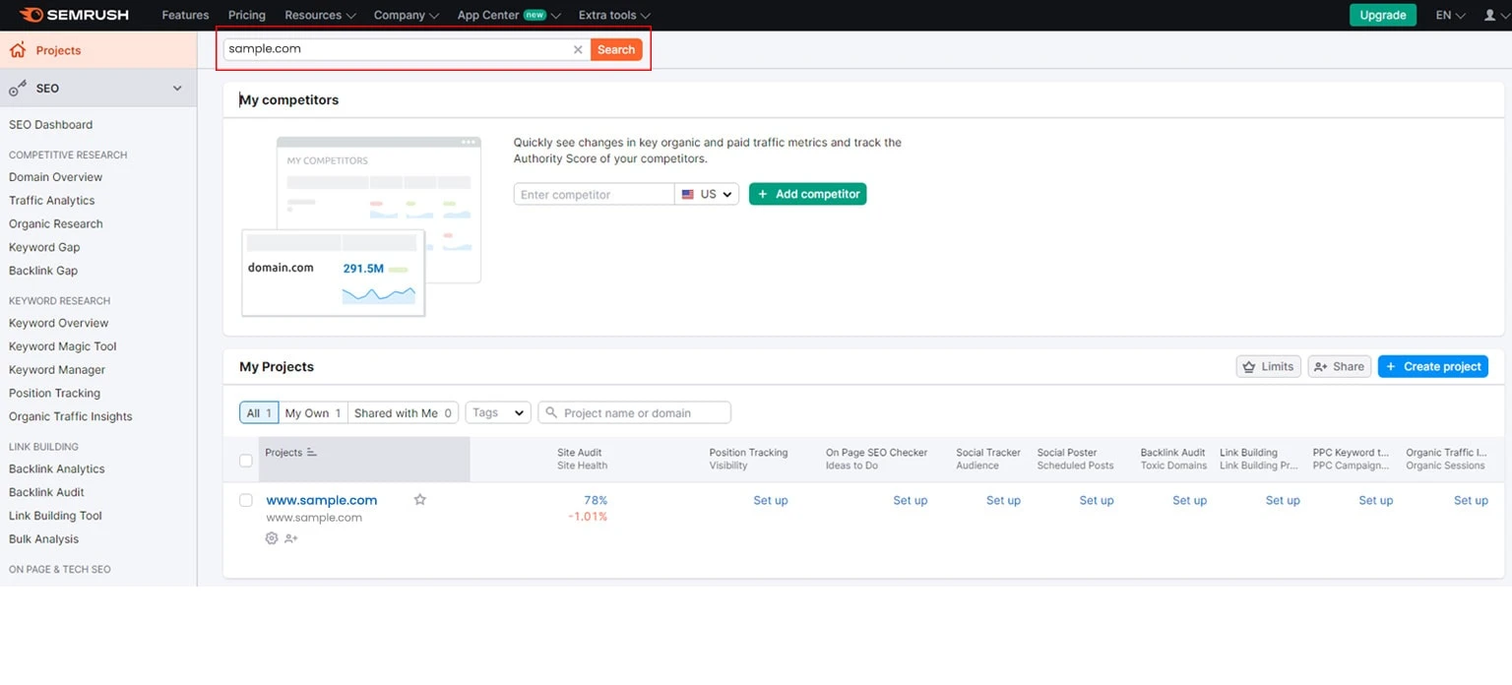Open the Tags filter dropdown
Image resolution: width=1512 pixels, height=685 pixels.
click(x=498, y=412)
